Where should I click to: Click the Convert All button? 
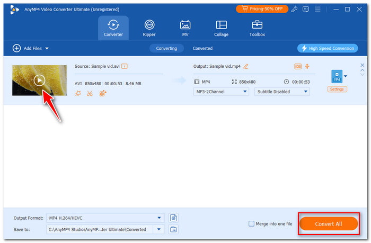point(329,224)
